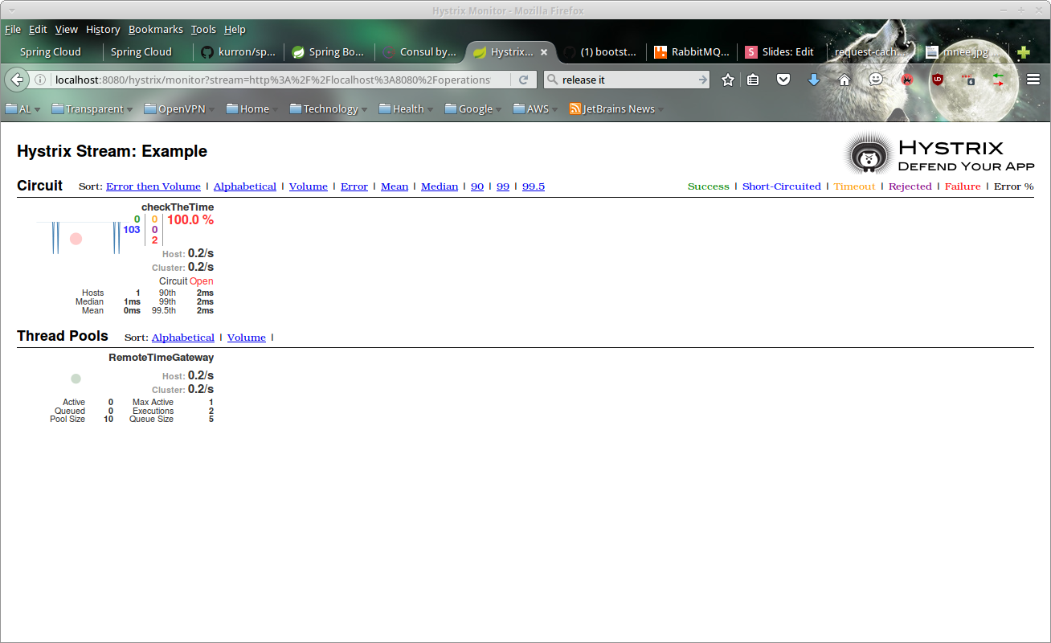Viewport: 1051px width, 643px height.
Task: Save page to Pocket icon
Action: click(x=783, y=80)
